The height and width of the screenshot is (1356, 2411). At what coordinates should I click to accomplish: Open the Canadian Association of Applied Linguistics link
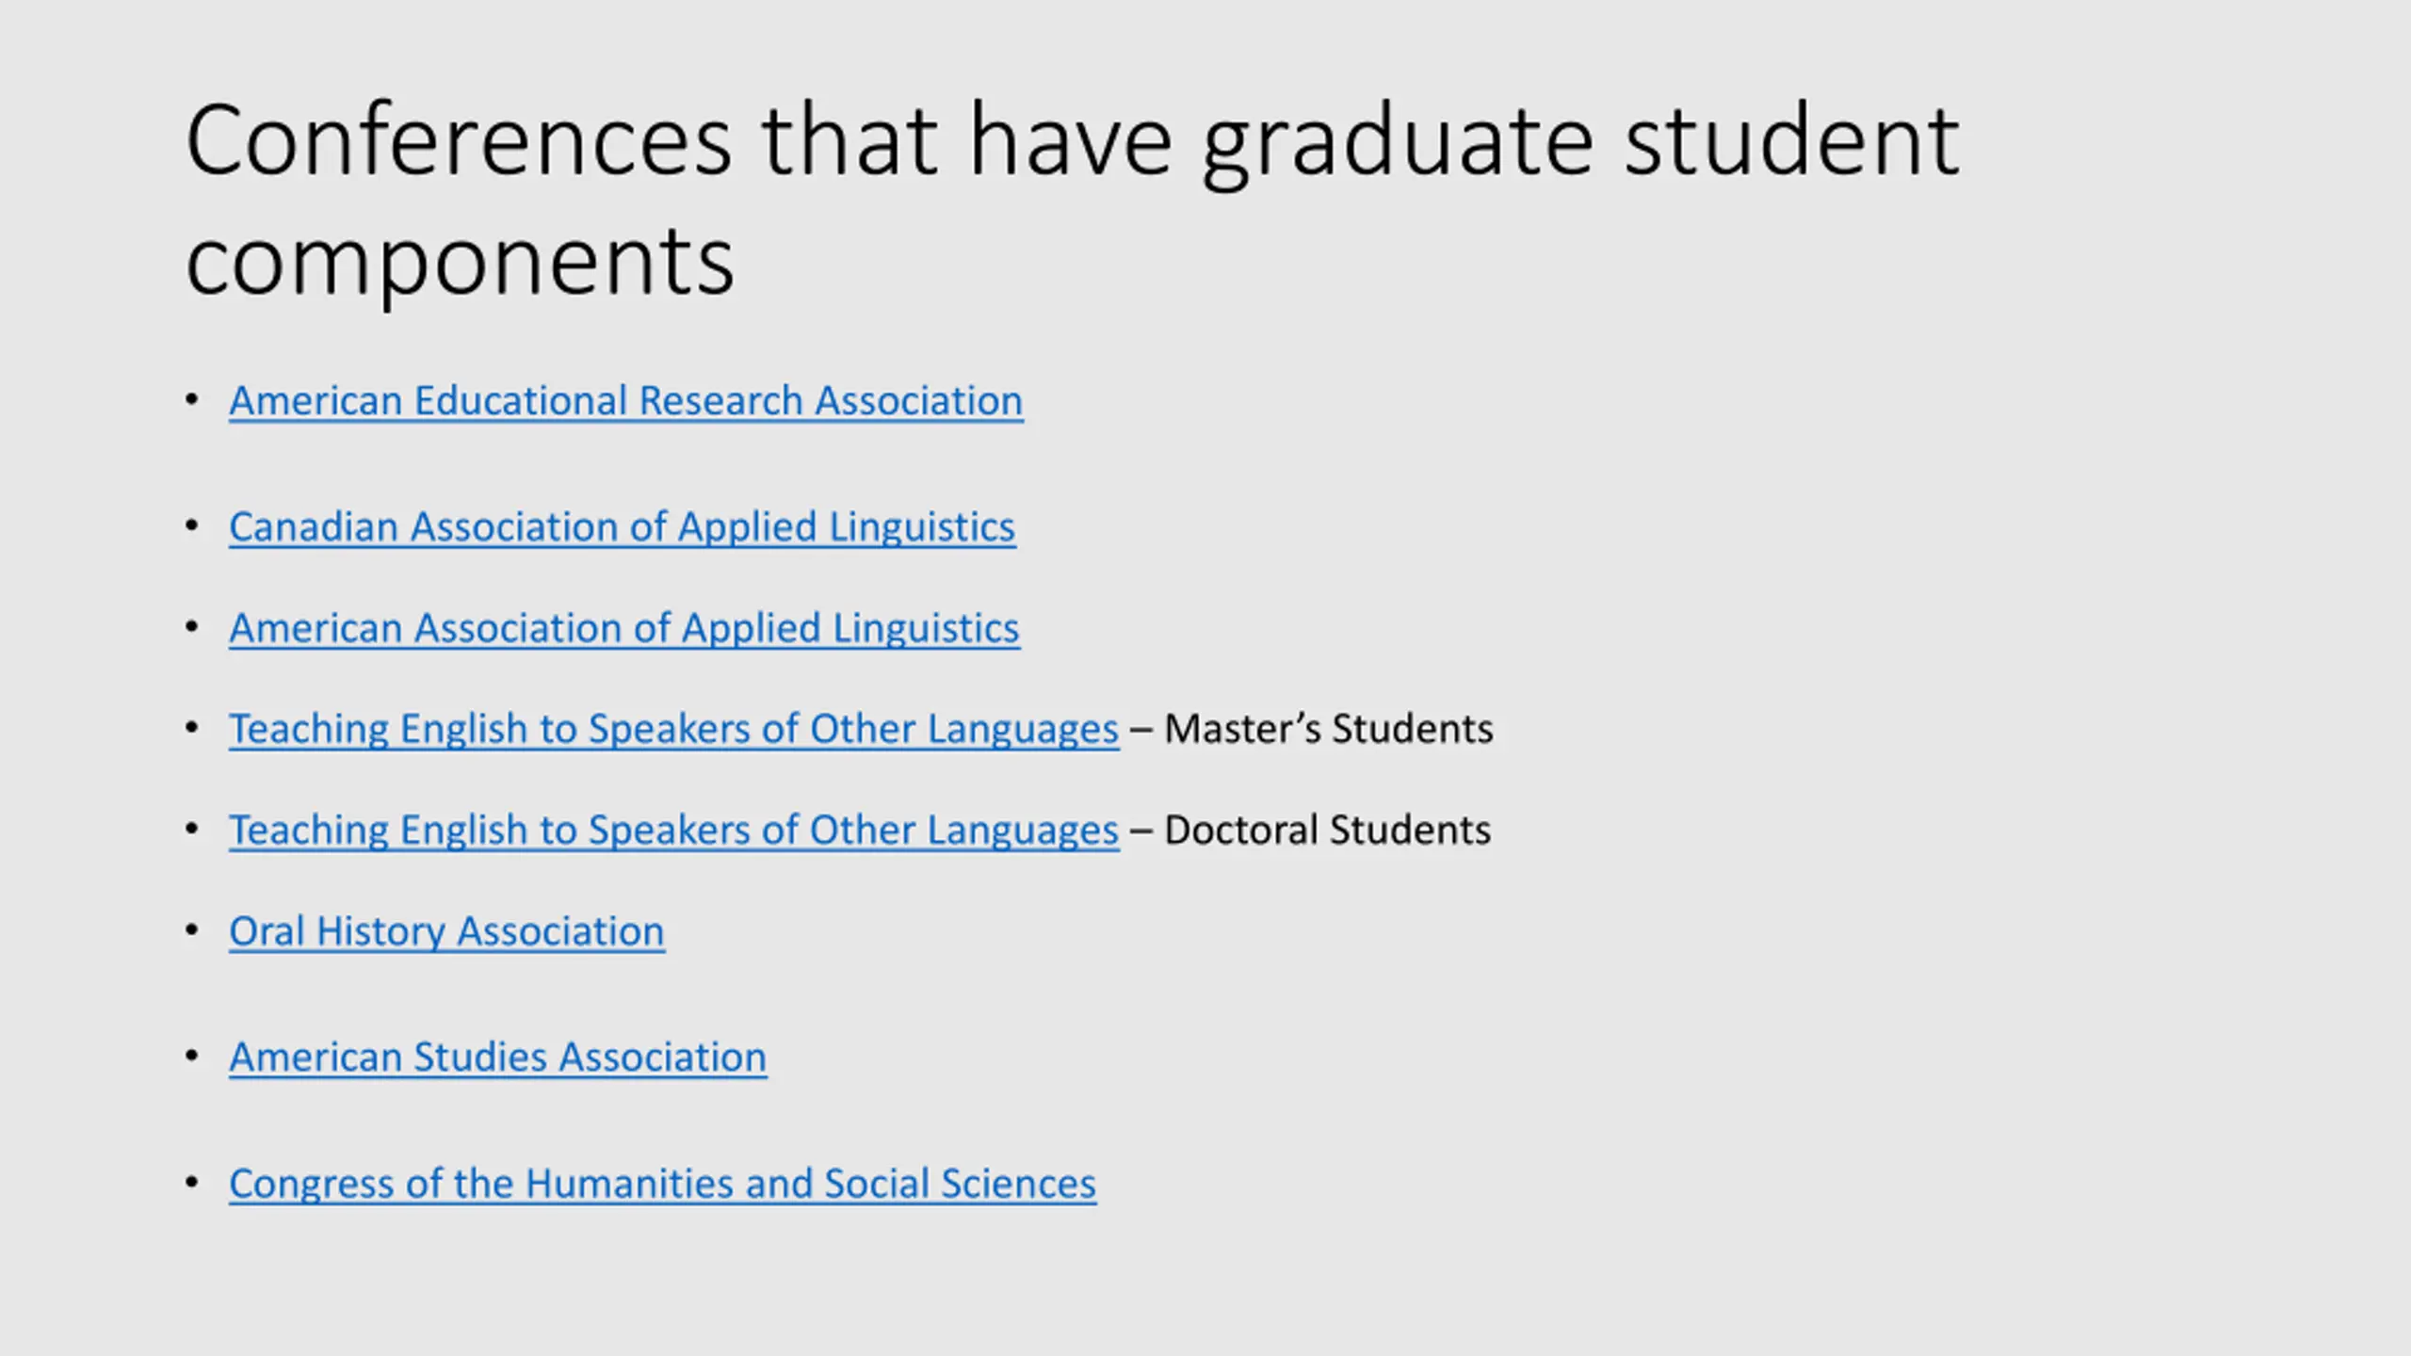point(623,527)
